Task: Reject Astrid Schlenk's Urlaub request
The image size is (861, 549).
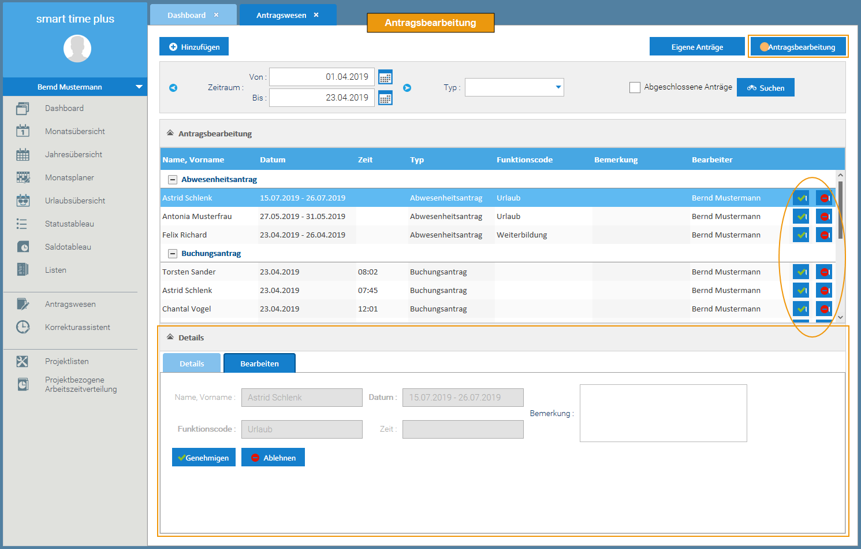Action: pyautogui.click(x=824, y=198)
